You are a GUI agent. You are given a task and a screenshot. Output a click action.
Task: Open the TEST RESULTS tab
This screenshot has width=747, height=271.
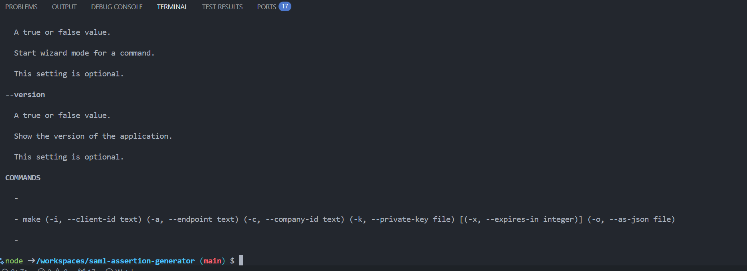pyautogui.click(x=222, y=7)
